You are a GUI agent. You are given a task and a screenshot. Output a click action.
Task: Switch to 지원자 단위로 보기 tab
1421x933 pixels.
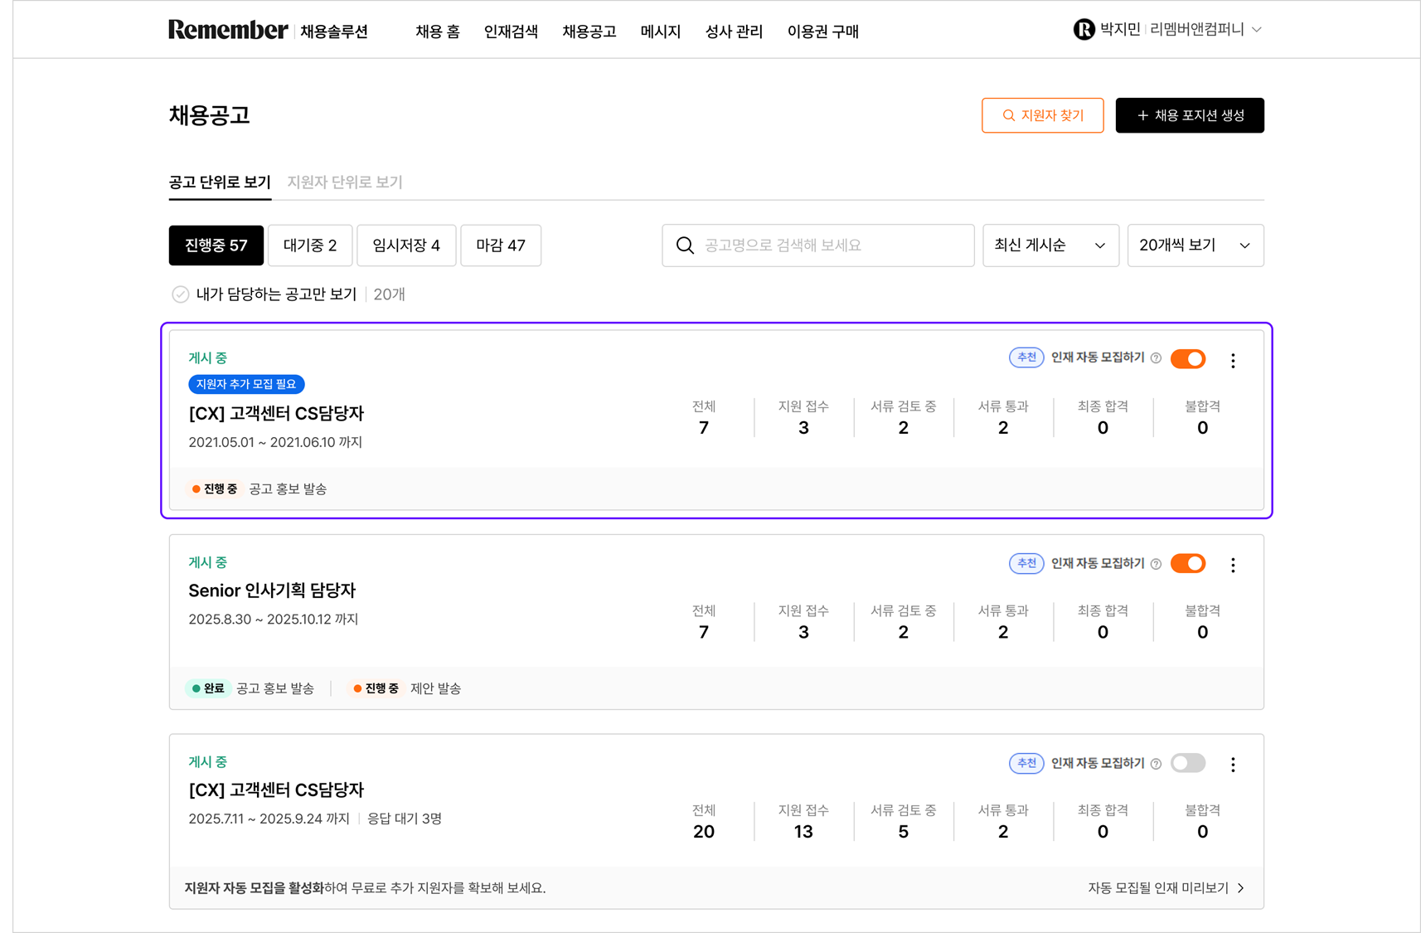(345, 182)
